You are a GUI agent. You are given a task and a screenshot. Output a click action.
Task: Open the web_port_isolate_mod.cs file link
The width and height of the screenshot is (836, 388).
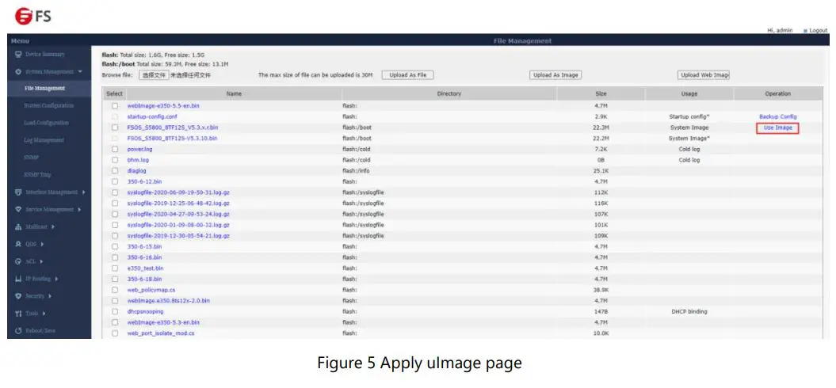[x=161, y=333]
